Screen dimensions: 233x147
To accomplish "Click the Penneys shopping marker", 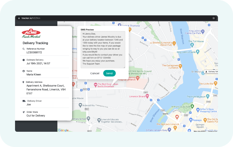I will click(x=191, y=120).
